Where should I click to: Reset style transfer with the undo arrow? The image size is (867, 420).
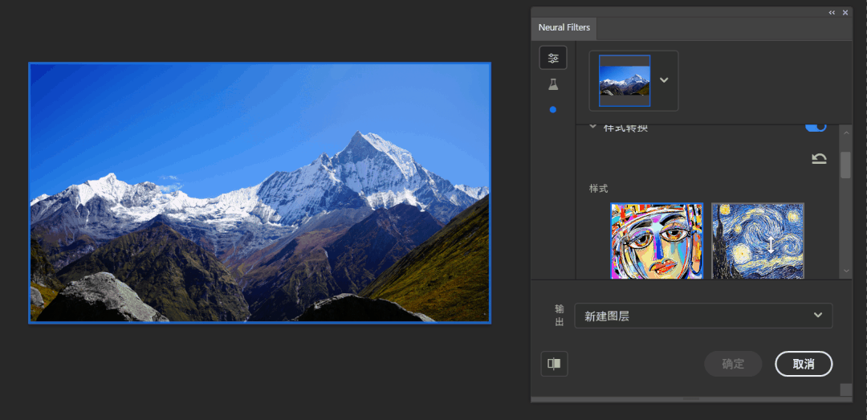coord(819,159)
